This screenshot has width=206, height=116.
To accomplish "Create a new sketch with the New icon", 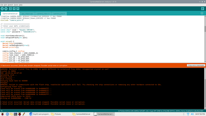I will pyautogui.click(x=10, y=9).
